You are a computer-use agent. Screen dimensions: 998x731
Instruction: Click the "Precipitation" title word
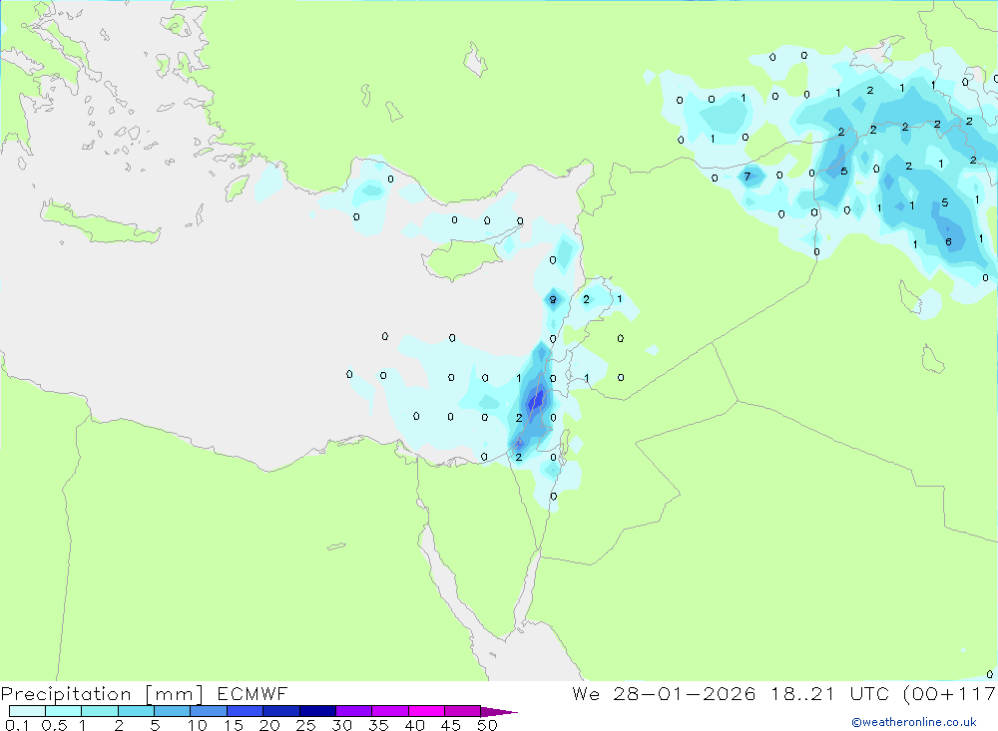[66, 694]
